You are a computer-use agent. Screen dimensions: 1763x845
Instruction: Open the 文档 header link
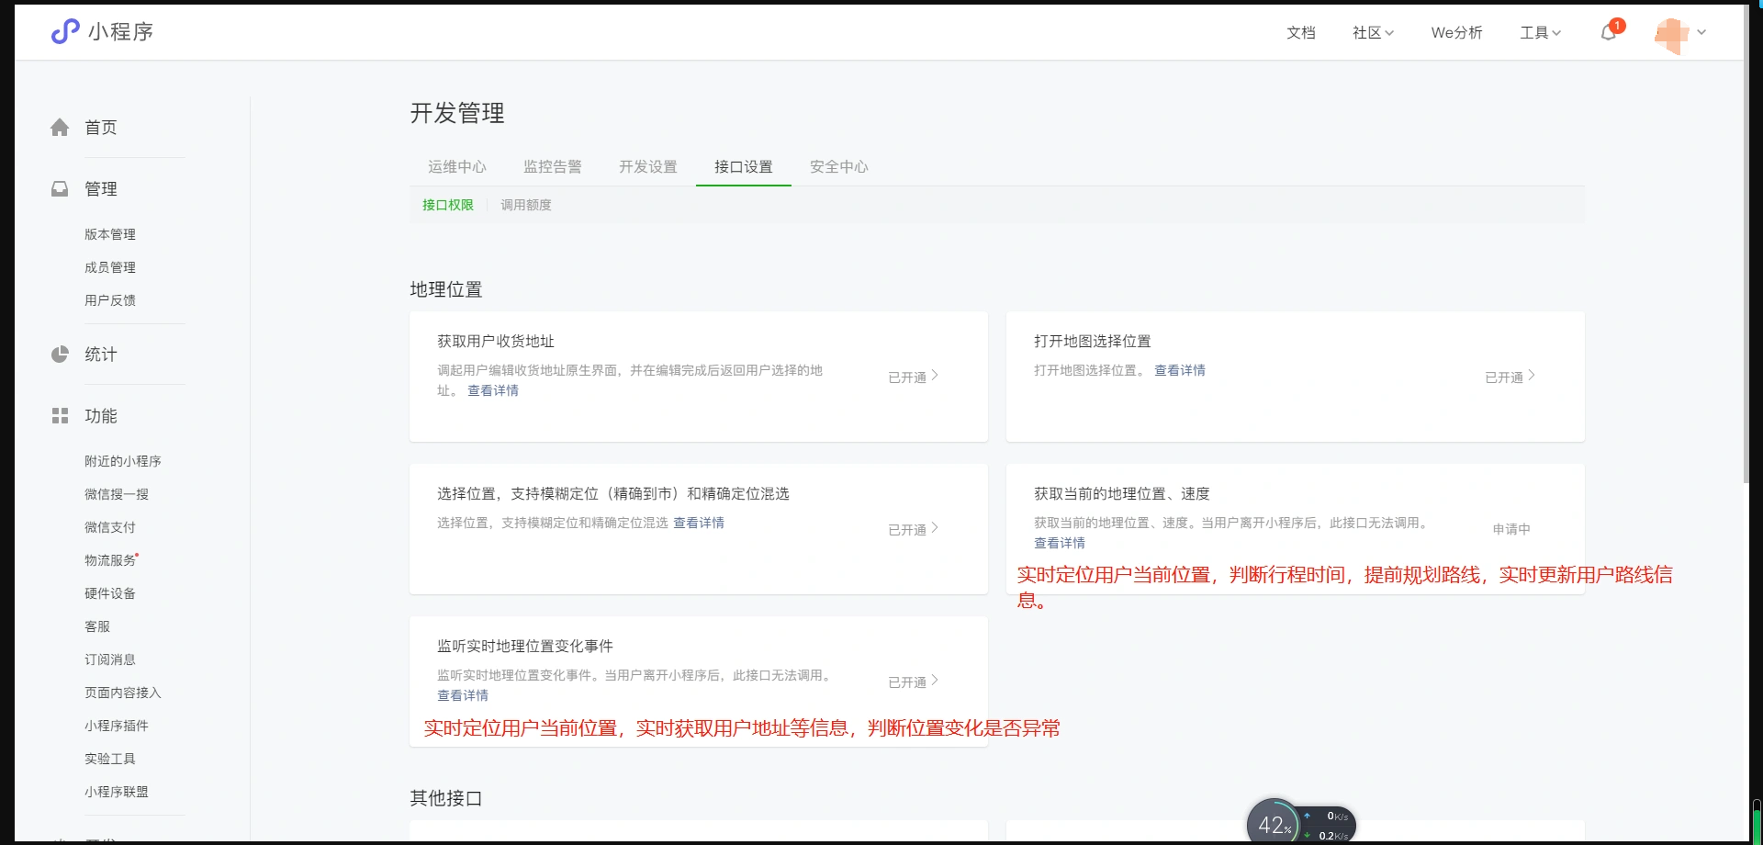(x=1300, y=32)
